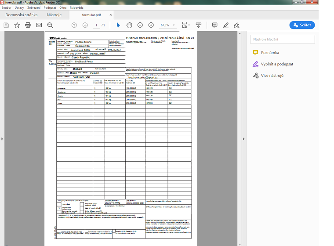The image size is (334, 246).
Task: Switch to the Nástroje tab
Action: [54, 15]
